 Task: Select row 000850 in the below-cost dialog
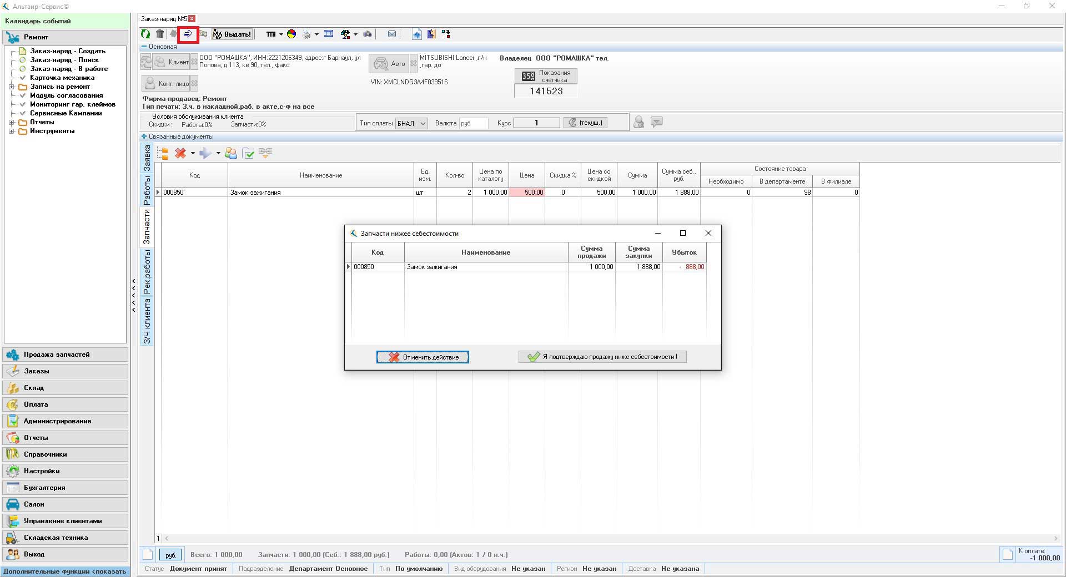pyautogui.click(x=526, y=267)
